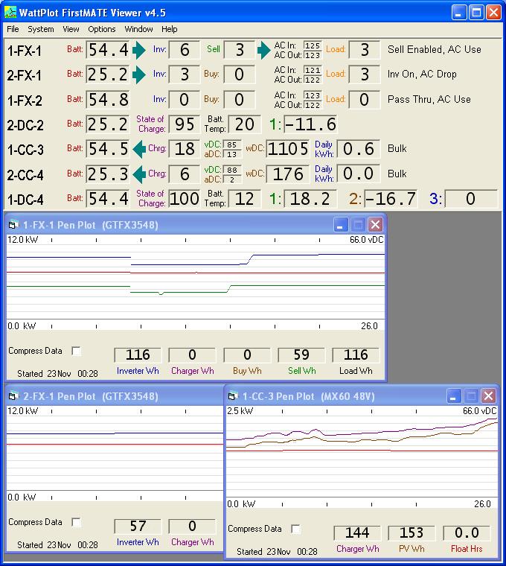Click the 1-FX-1 battery-to-inverter arrow

[139, 50]
